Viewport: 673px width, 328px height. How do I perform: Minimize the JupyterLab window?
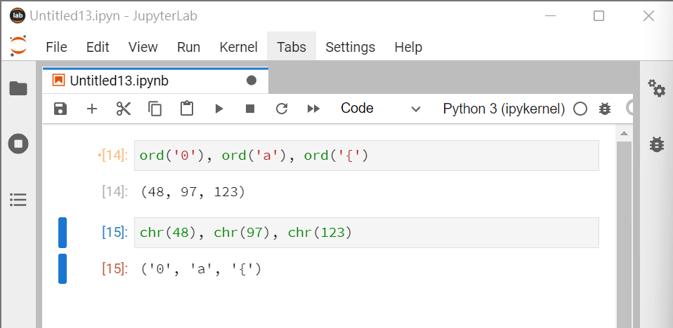551,16
